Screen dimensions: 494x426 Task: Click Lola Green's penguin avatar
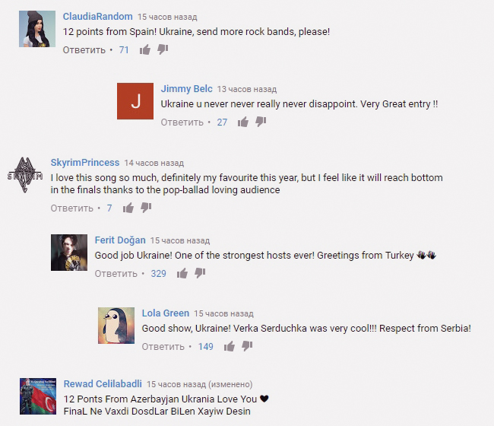(116, 326)
